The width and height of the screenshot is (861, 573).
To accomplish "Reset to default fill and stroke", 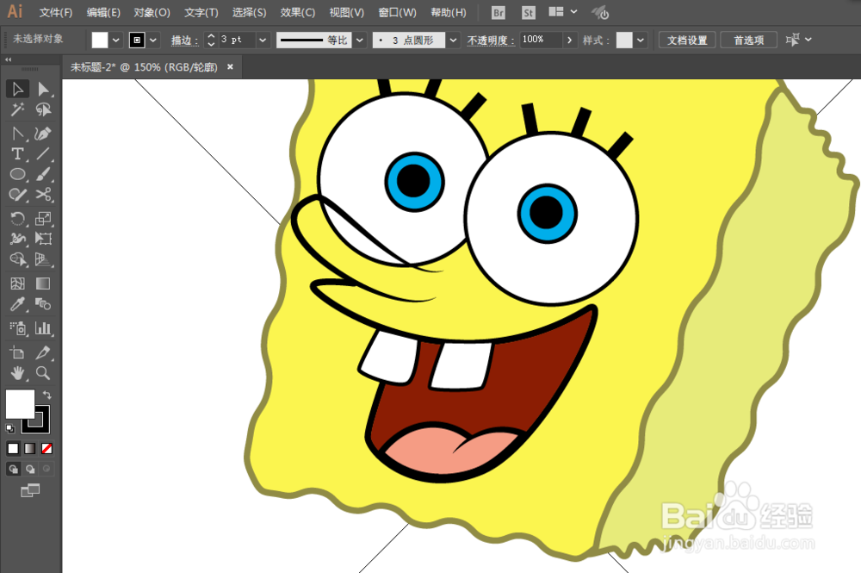I will click(9, 428).
